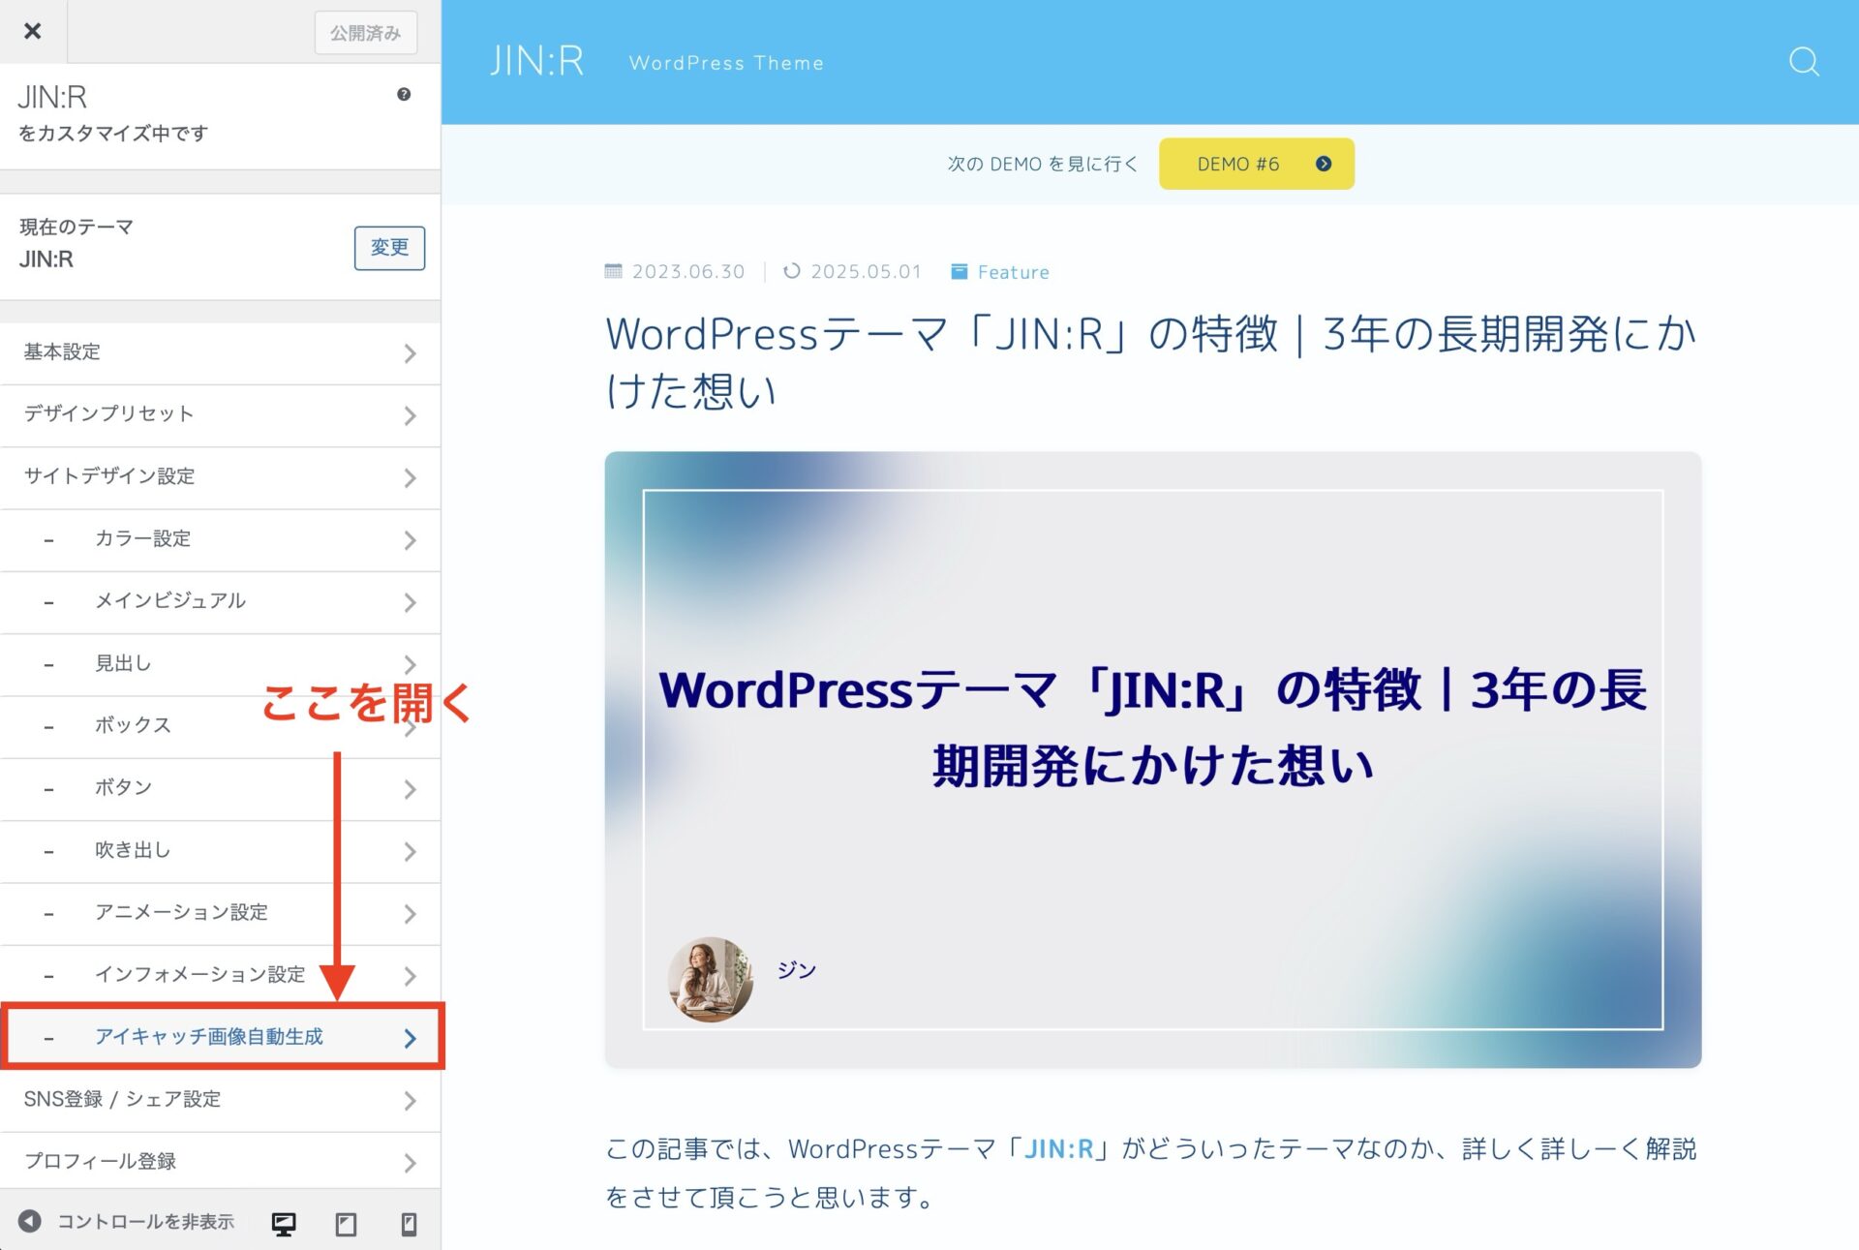The image size is (1859, 1250).
Task: Open the ボックス settings item
Action: pos(221,726)
